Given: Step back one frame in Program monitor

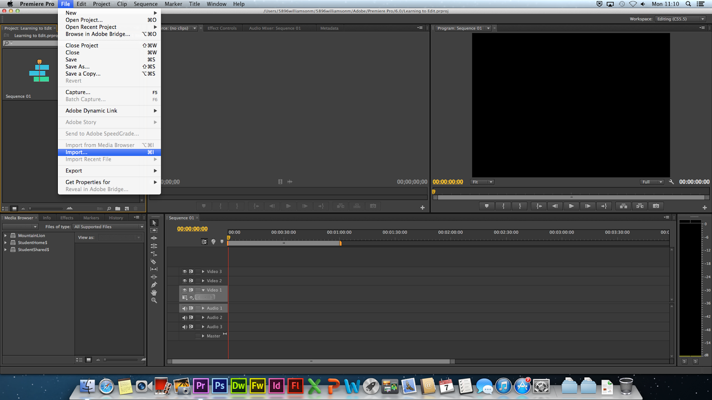Looking at the screenshot, I should [x=555, y=206].
